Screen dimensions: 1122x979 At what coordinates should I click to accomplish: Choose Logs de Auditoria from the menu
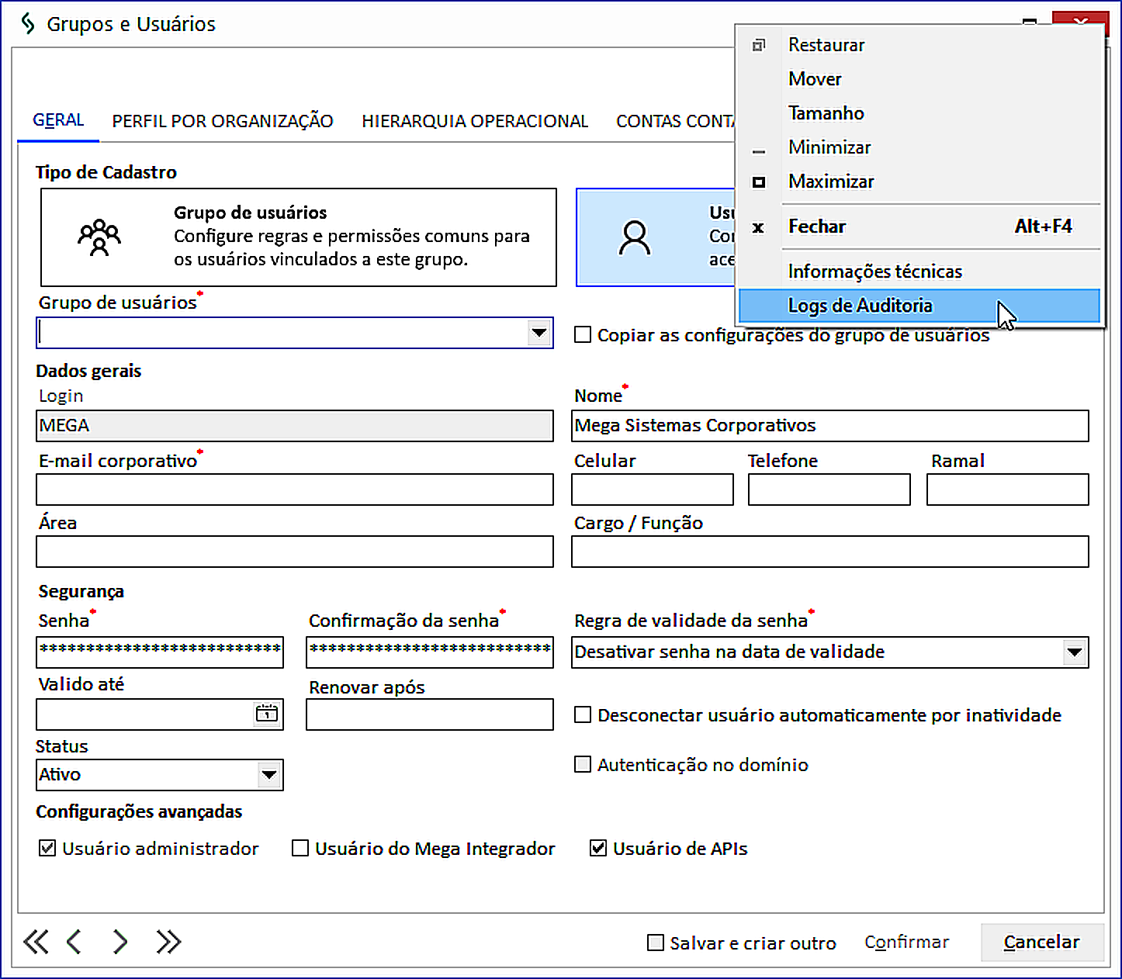(919, 306)
